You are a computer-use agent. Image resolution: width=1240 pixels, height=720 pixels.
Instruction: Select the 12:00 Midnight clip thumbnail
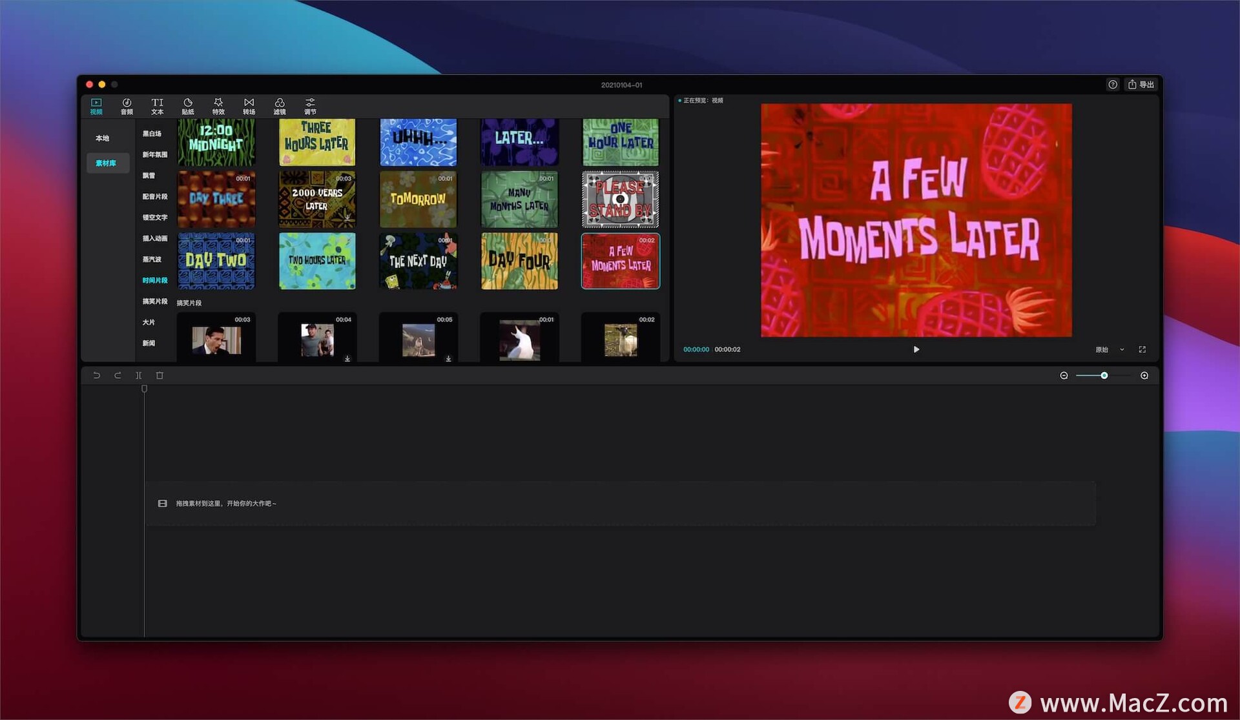[216, 141]
